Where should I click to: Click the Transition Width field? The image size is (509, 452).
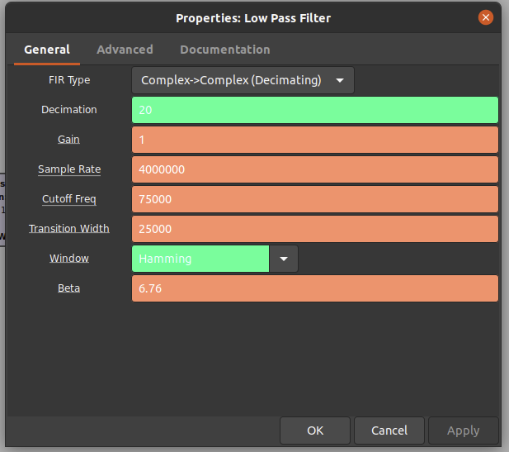(x=315, y=229)
